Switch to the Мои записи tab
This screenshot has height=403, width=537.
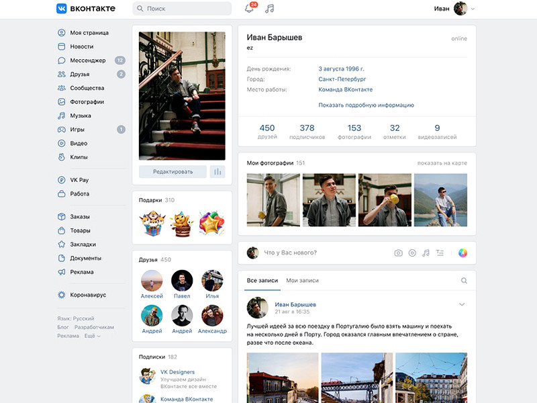pos(302,280)
